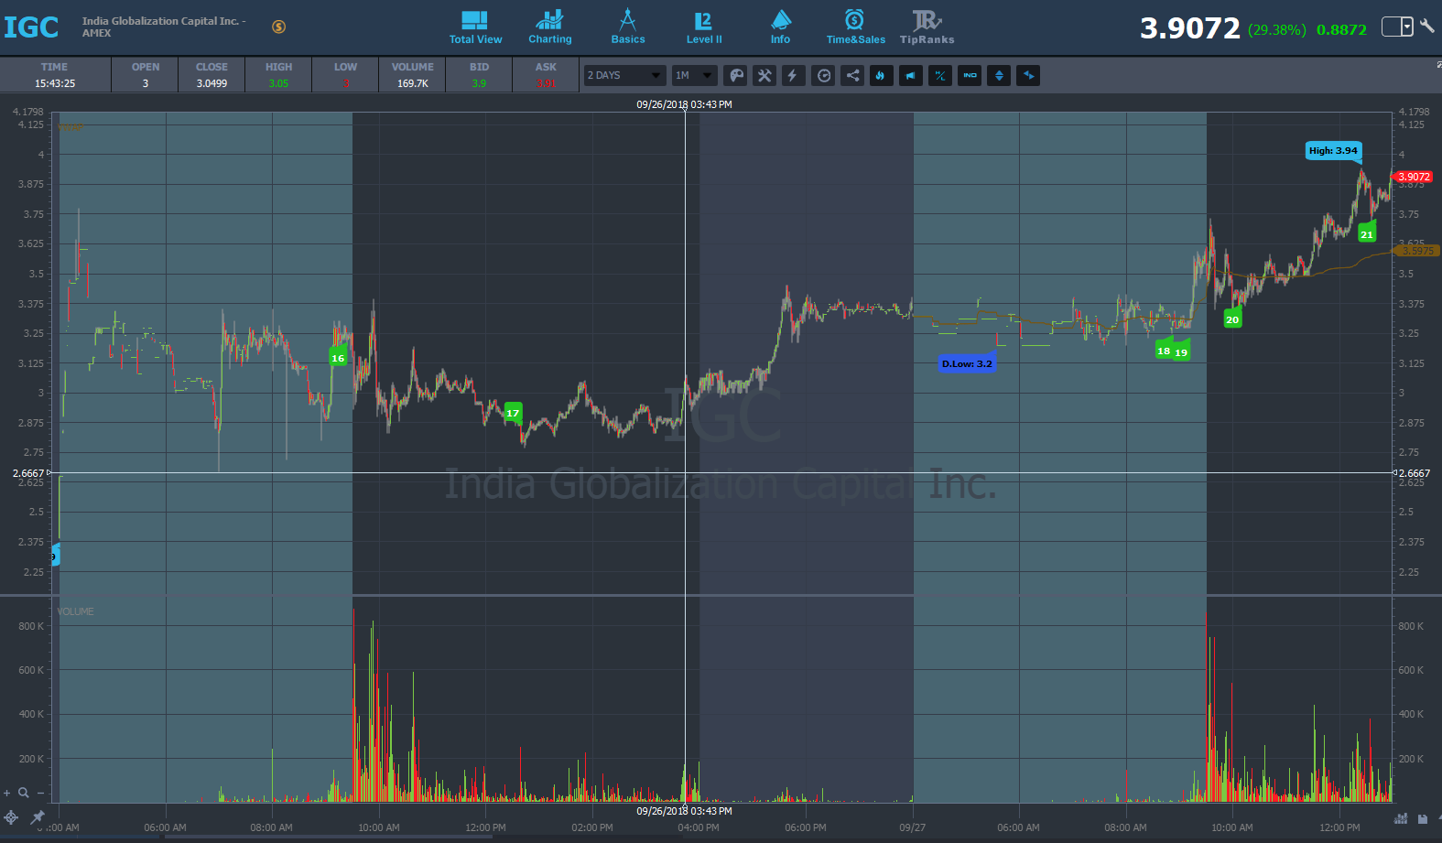Screen dimensions: 1442x843
Task: Click the IGC ticker symbol
Action: (31, 27)
